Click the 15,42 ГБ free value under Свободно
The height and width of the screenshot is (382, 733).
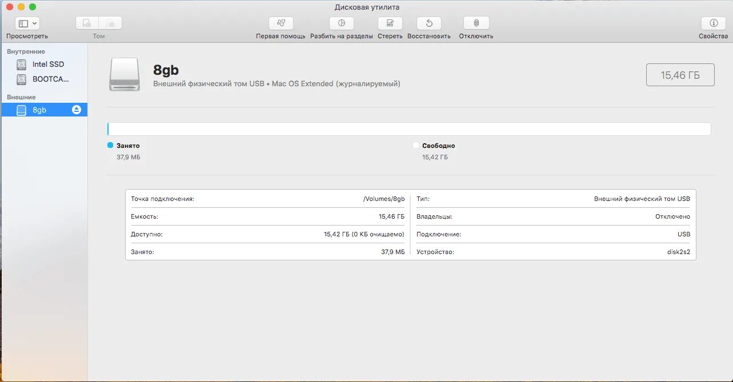[435, 157]
